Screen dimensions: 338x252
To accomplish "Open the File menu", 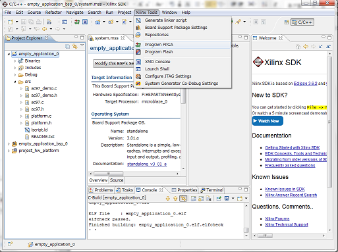I will click(8, 13).
